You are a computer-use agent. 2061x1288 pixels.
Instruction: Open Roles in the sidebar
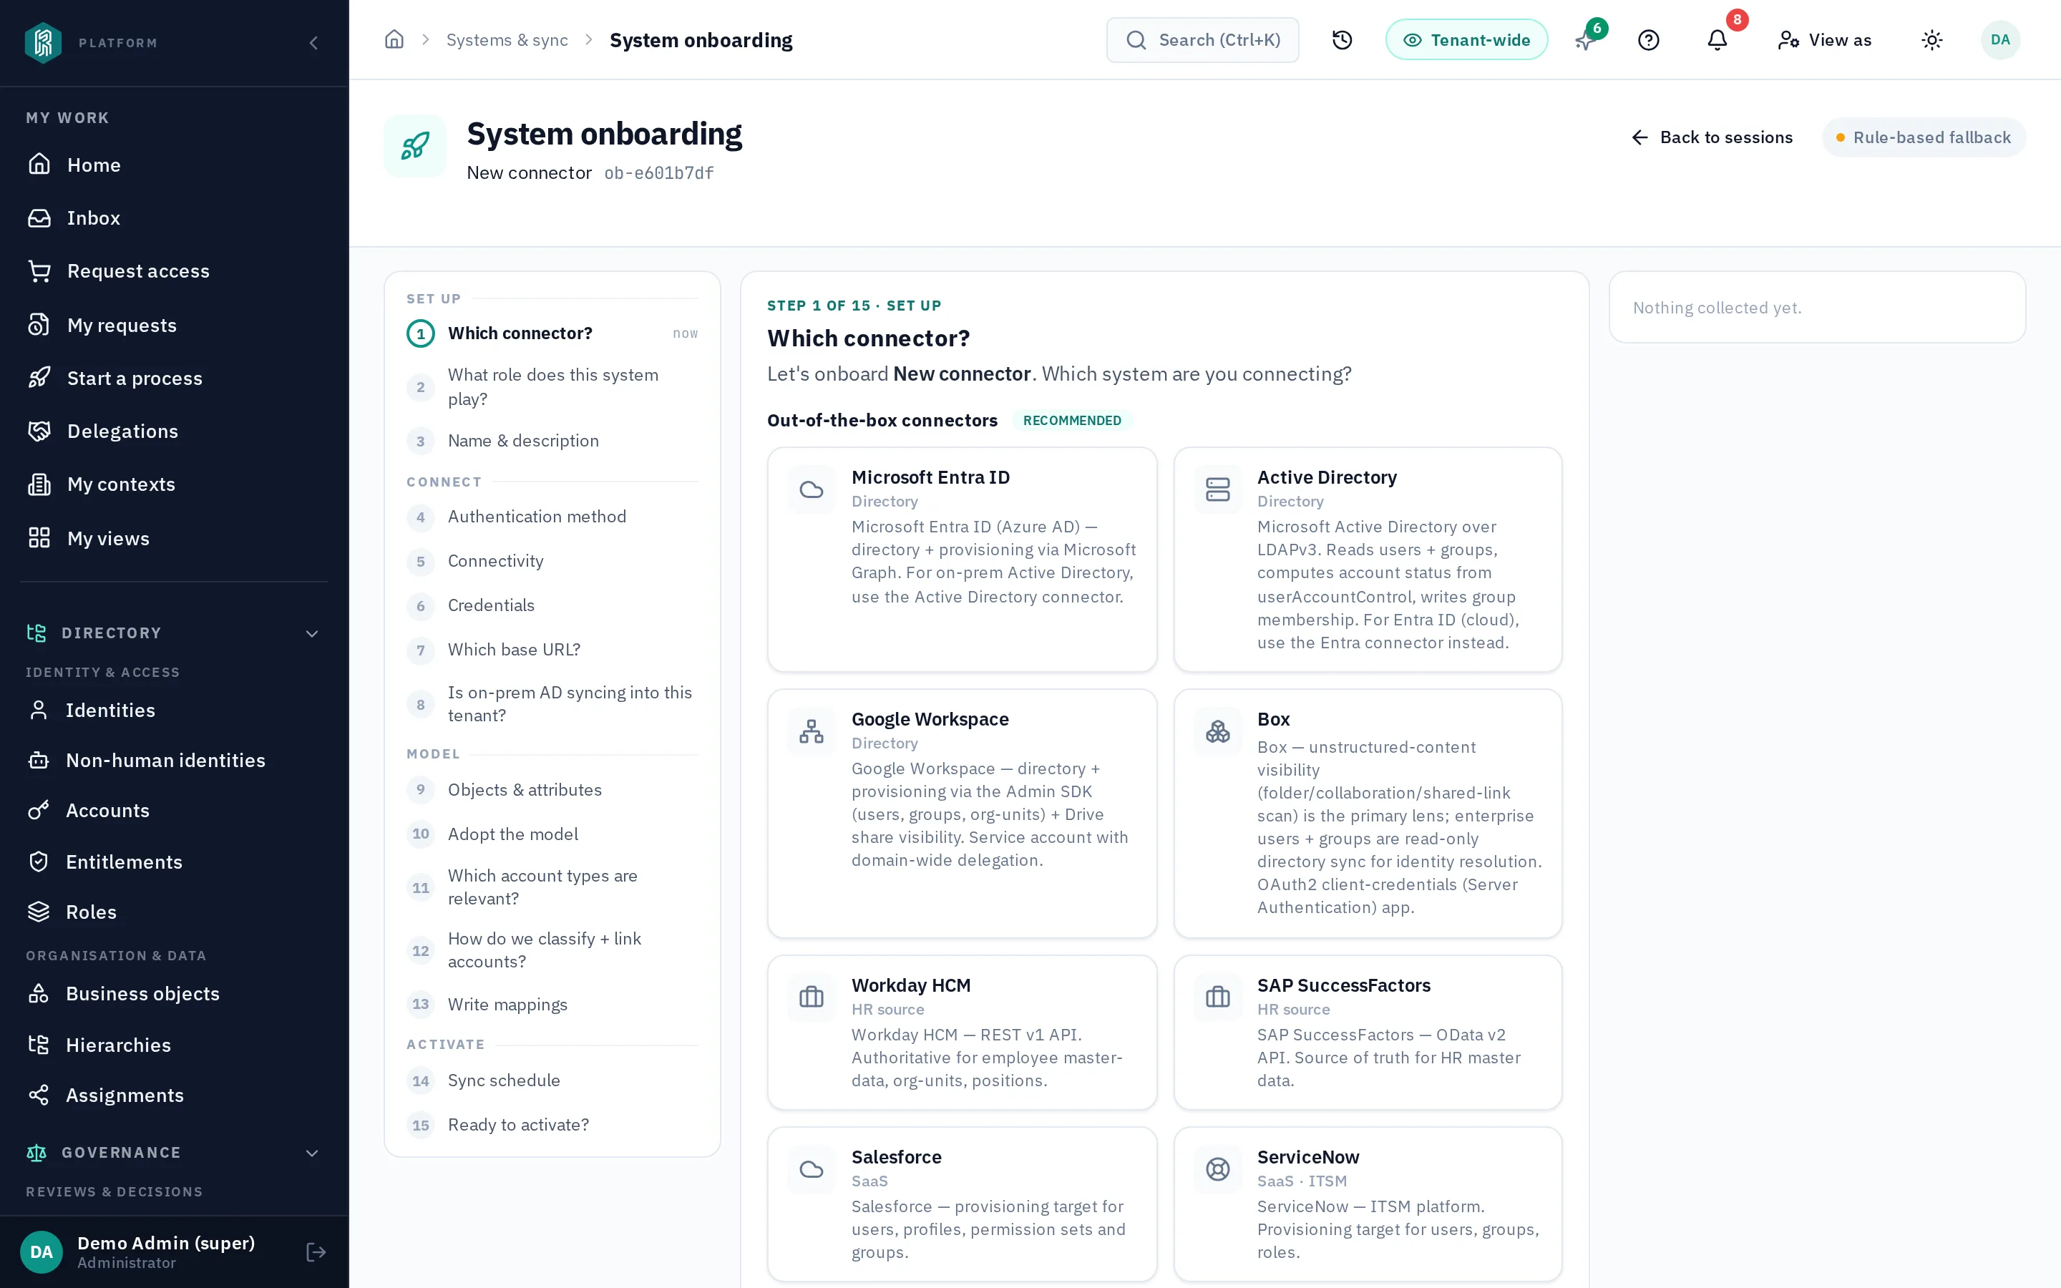click(x=174, y=912)
